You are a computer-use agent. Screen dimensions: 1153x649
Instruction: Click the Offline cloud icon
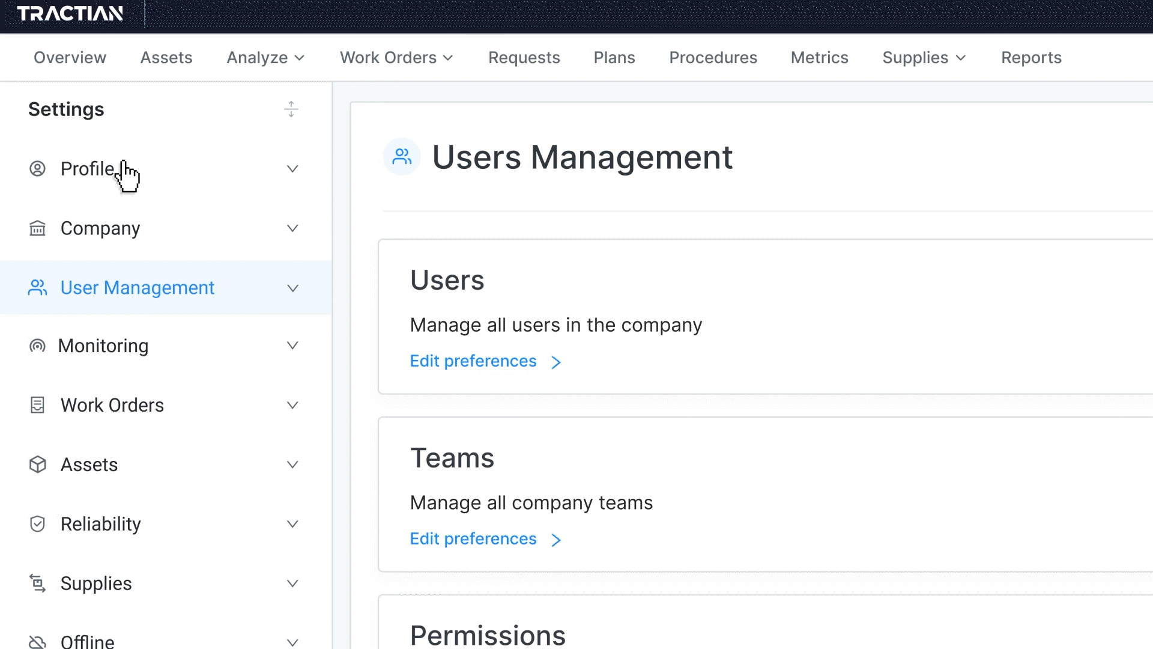(37, 641)
